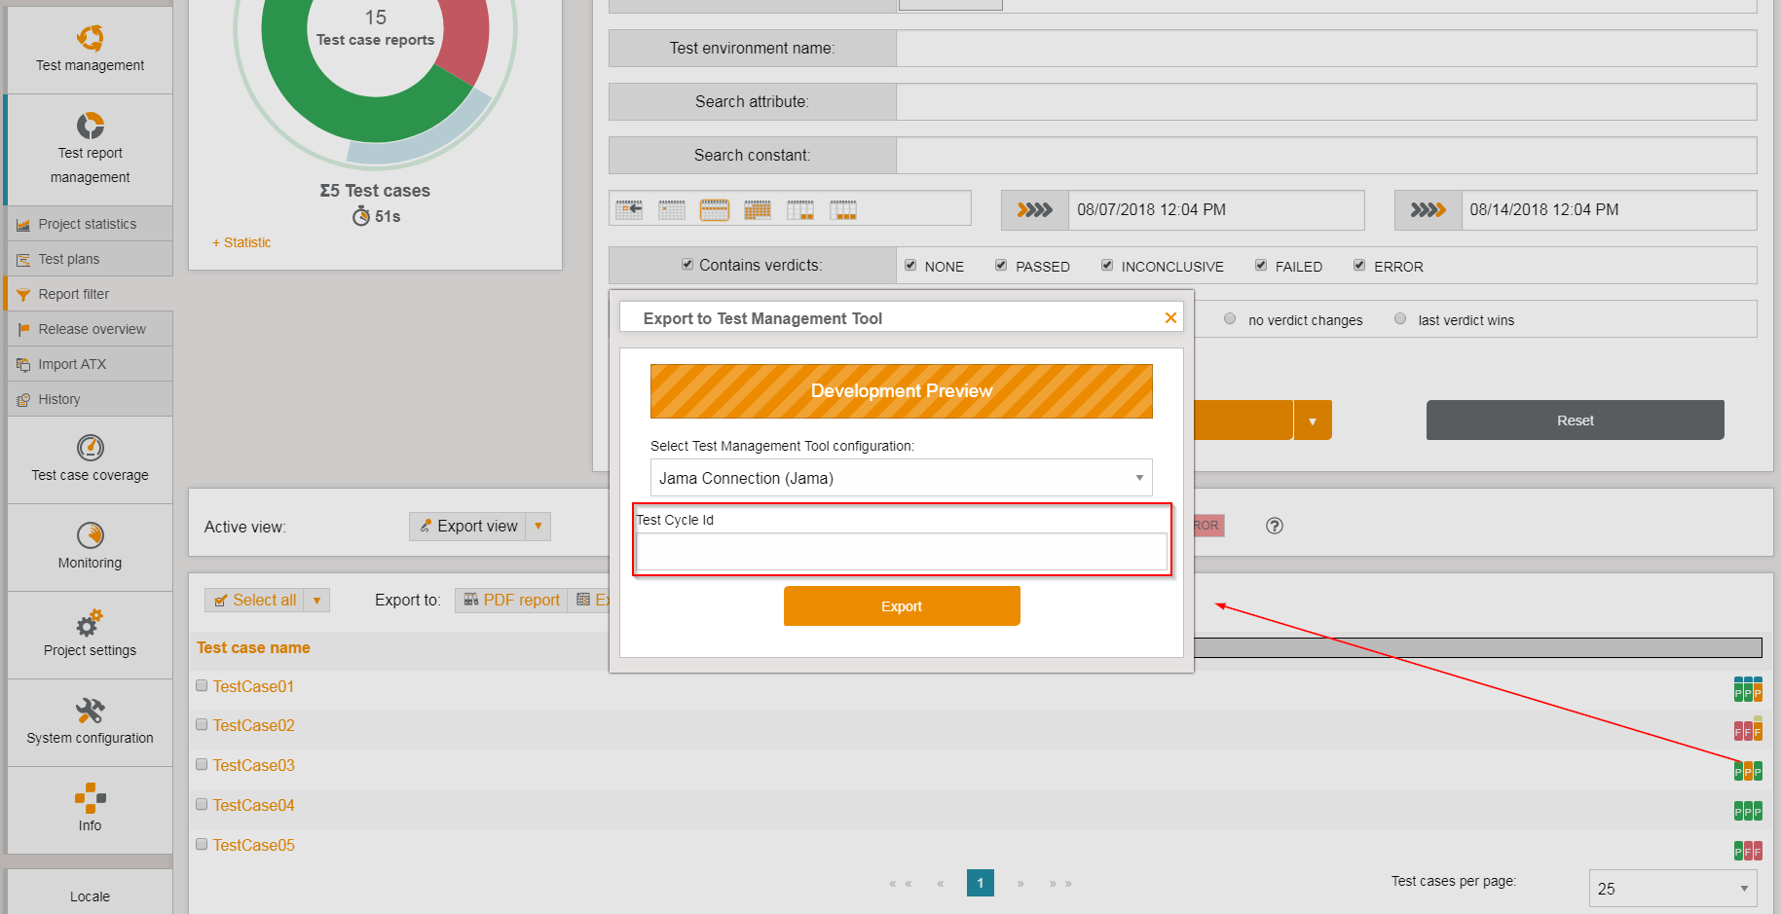This screenshot has height=914, width=1781.
Task: Open Test cases per page dropdown
Action: [1672, 889]
